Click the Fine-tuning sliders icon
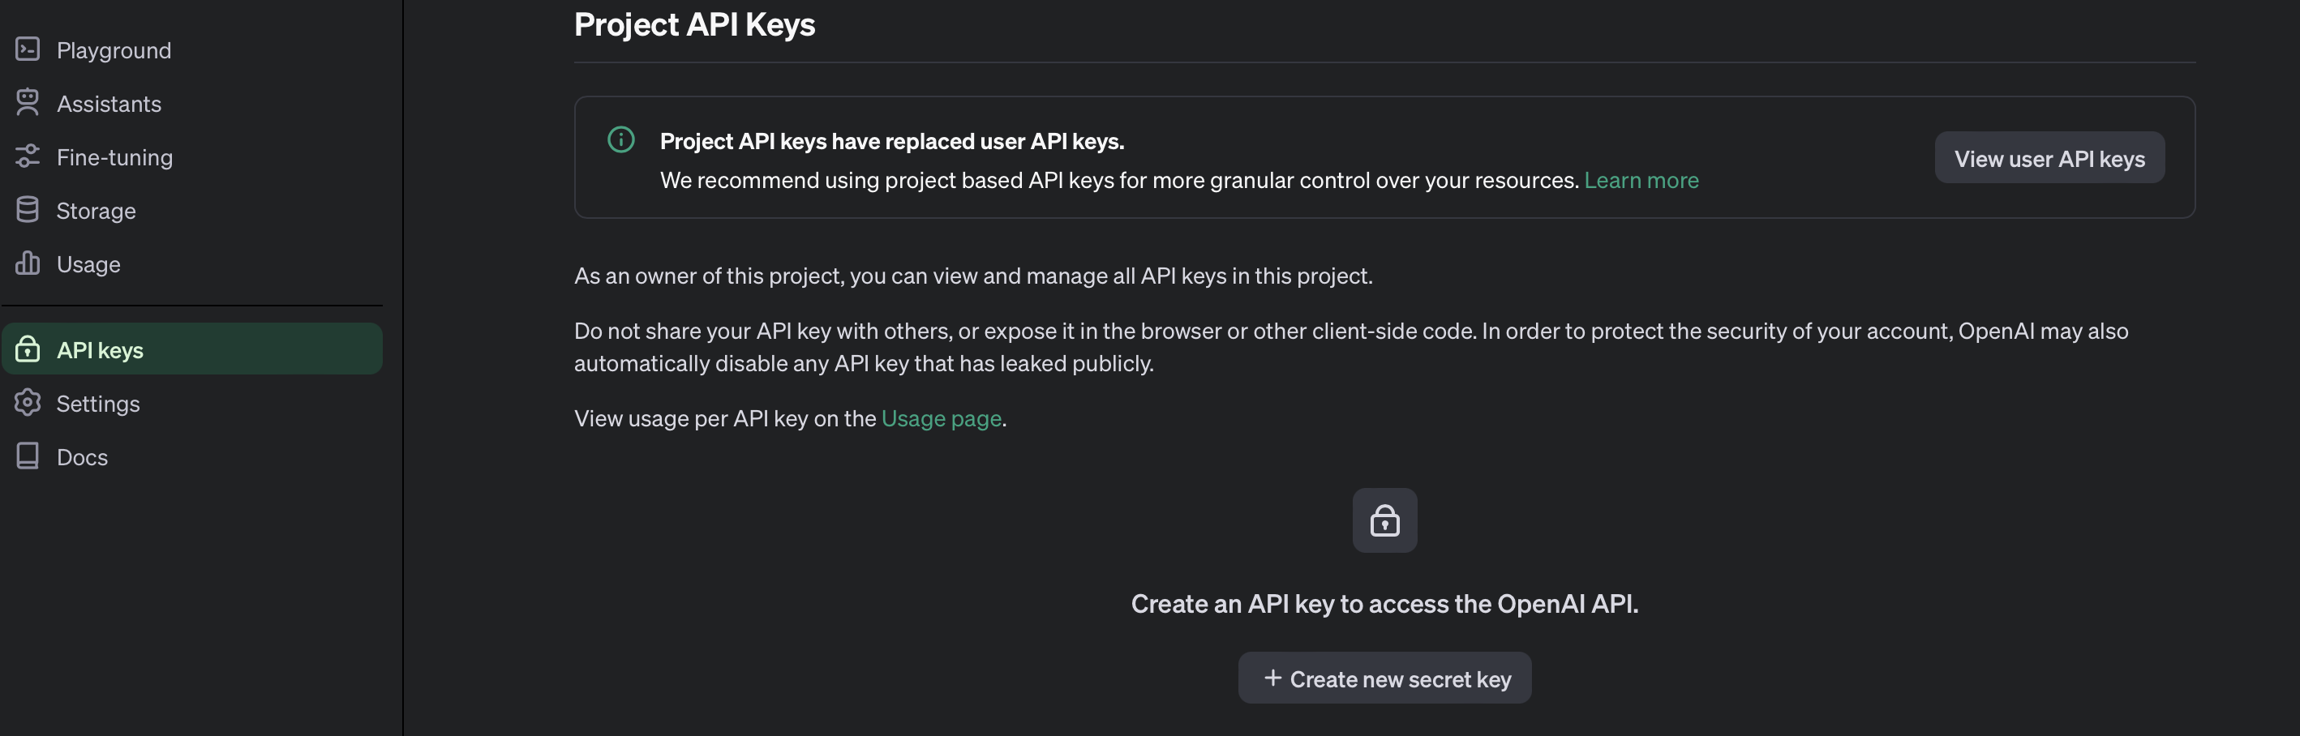Screen dimensions: 2300x736 point(28,156)
